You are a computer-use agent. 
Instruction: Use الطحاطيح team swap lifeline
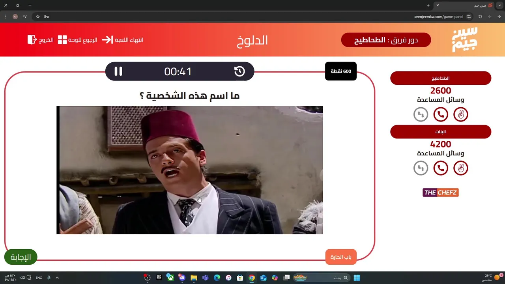click(x=421, y=114)
